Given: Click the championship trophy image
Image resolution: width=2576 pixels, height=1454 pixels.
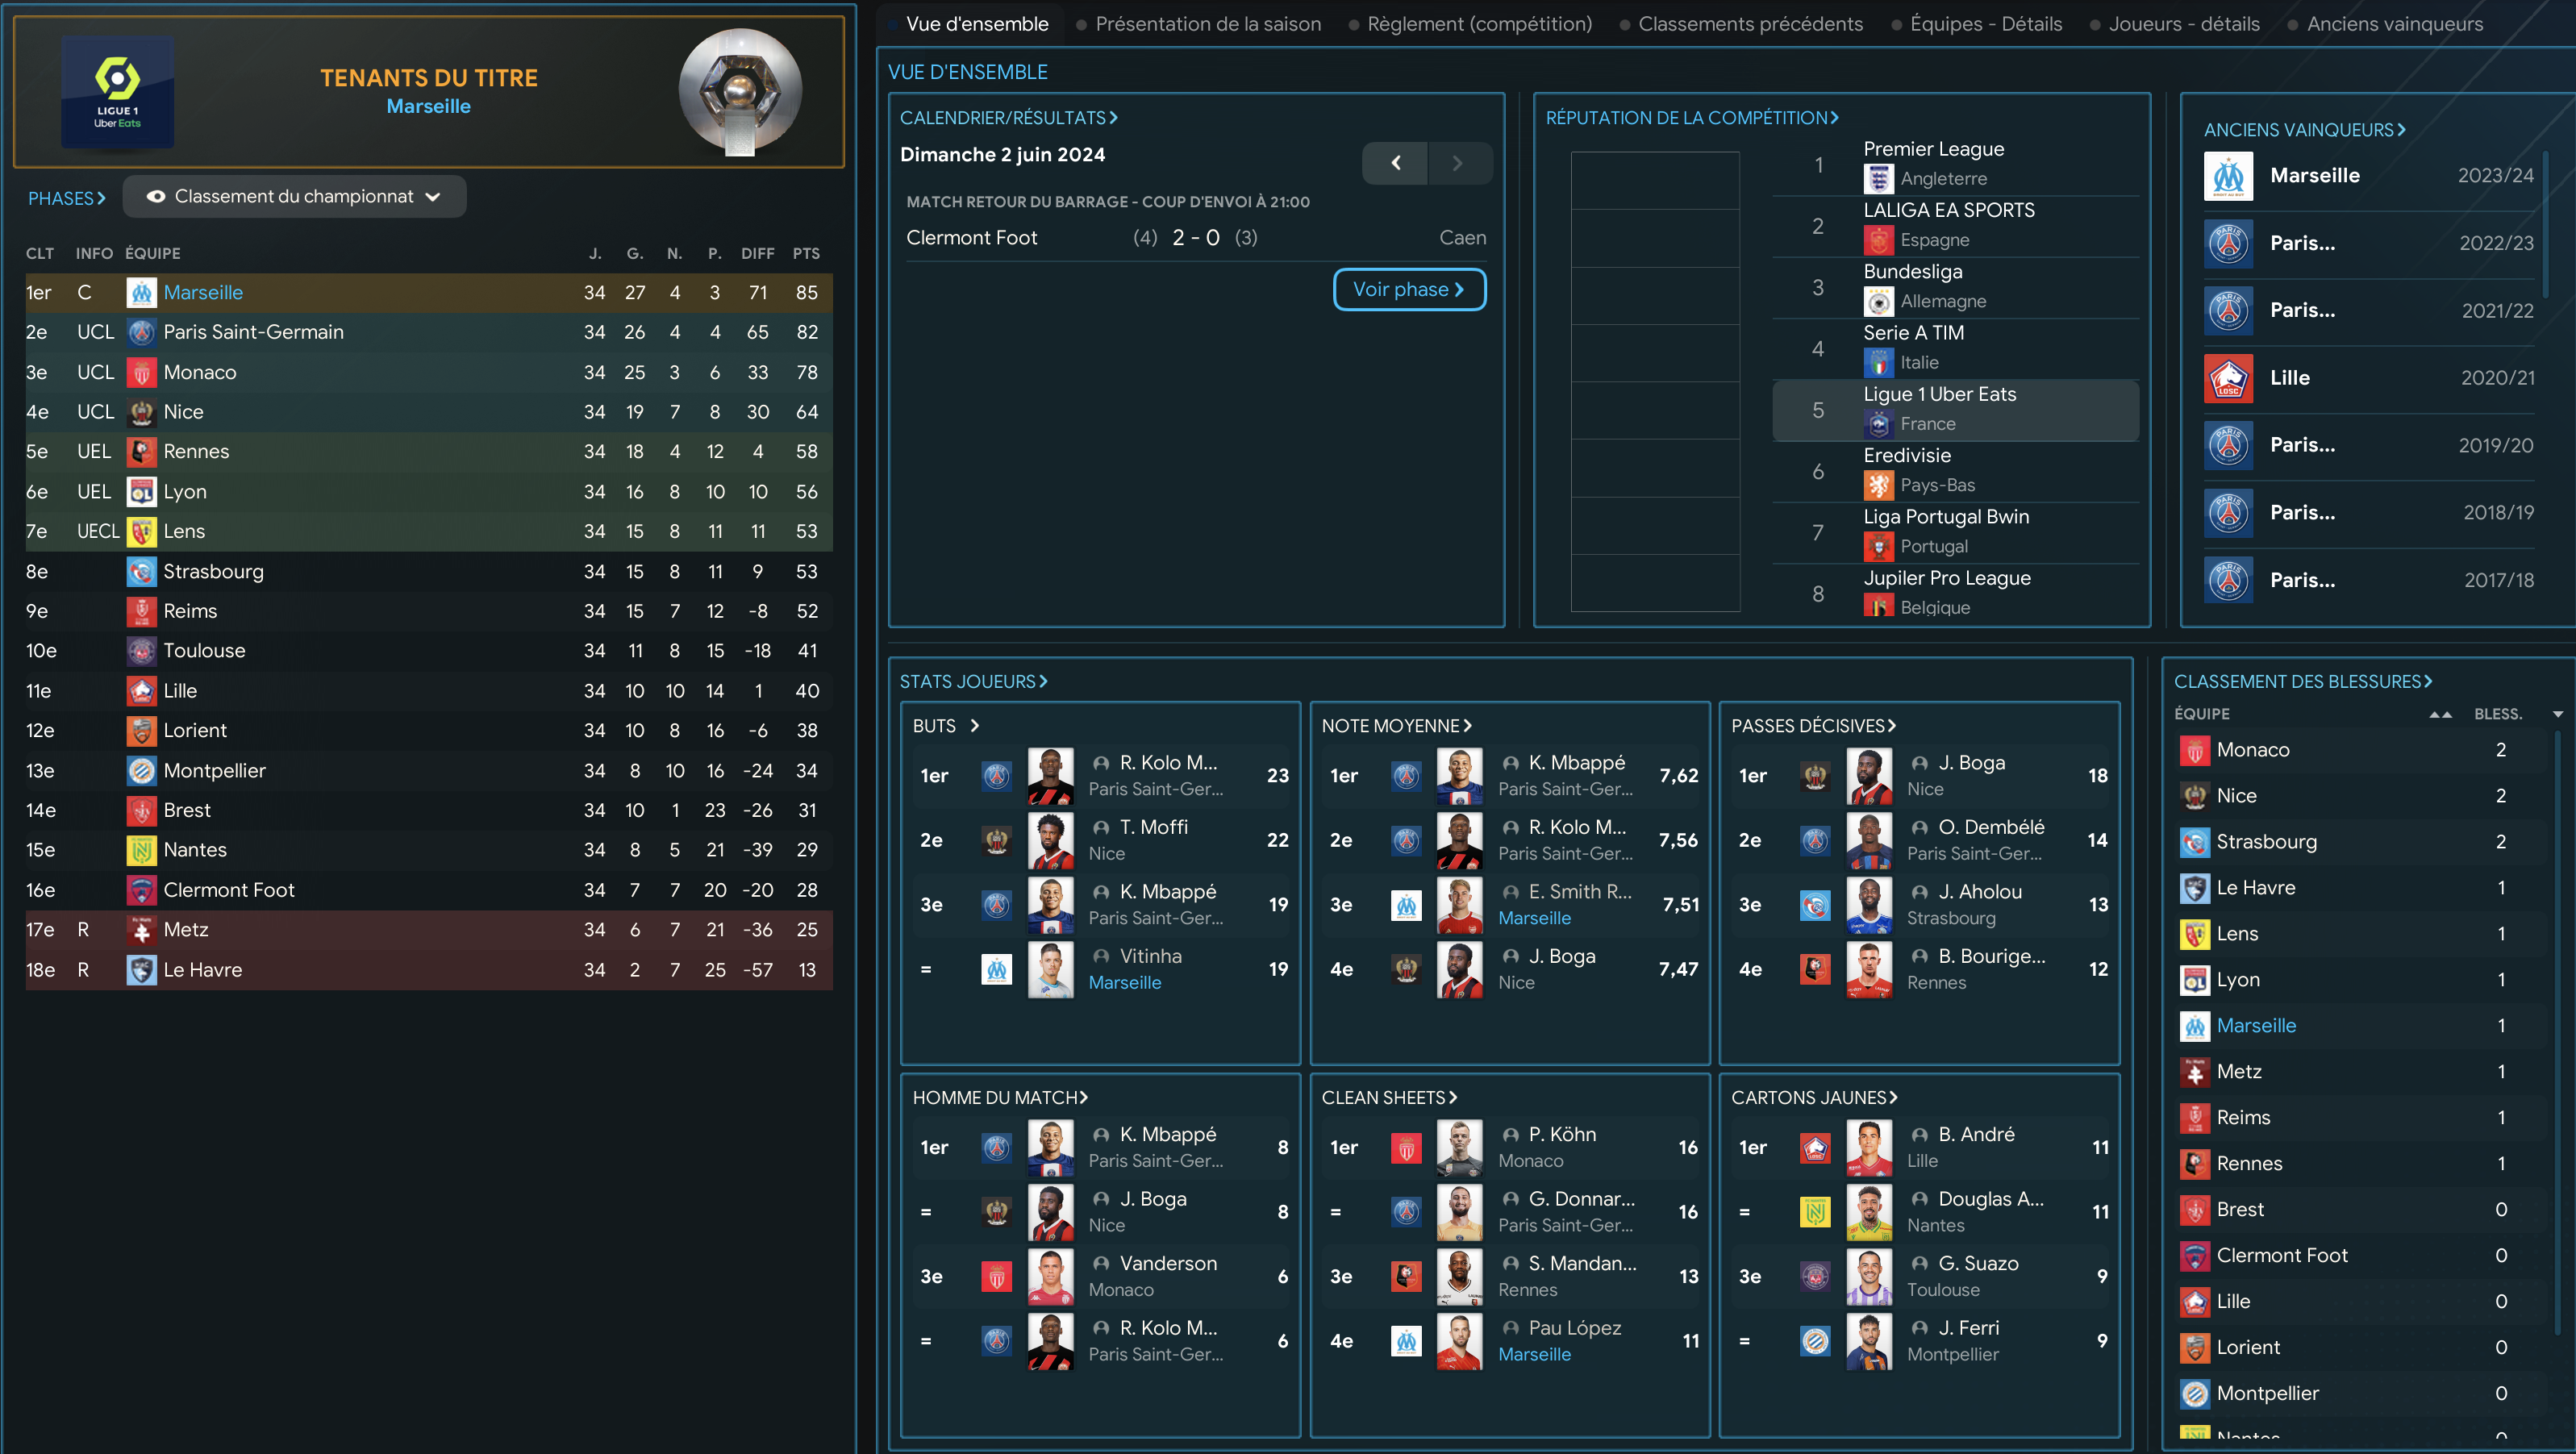Looking at the screenshot, I should click(740, 92).
